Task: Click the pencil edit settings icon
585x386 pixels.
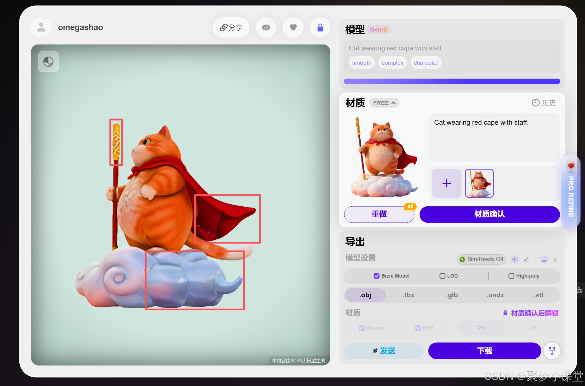Action: [x=526, y=259]
